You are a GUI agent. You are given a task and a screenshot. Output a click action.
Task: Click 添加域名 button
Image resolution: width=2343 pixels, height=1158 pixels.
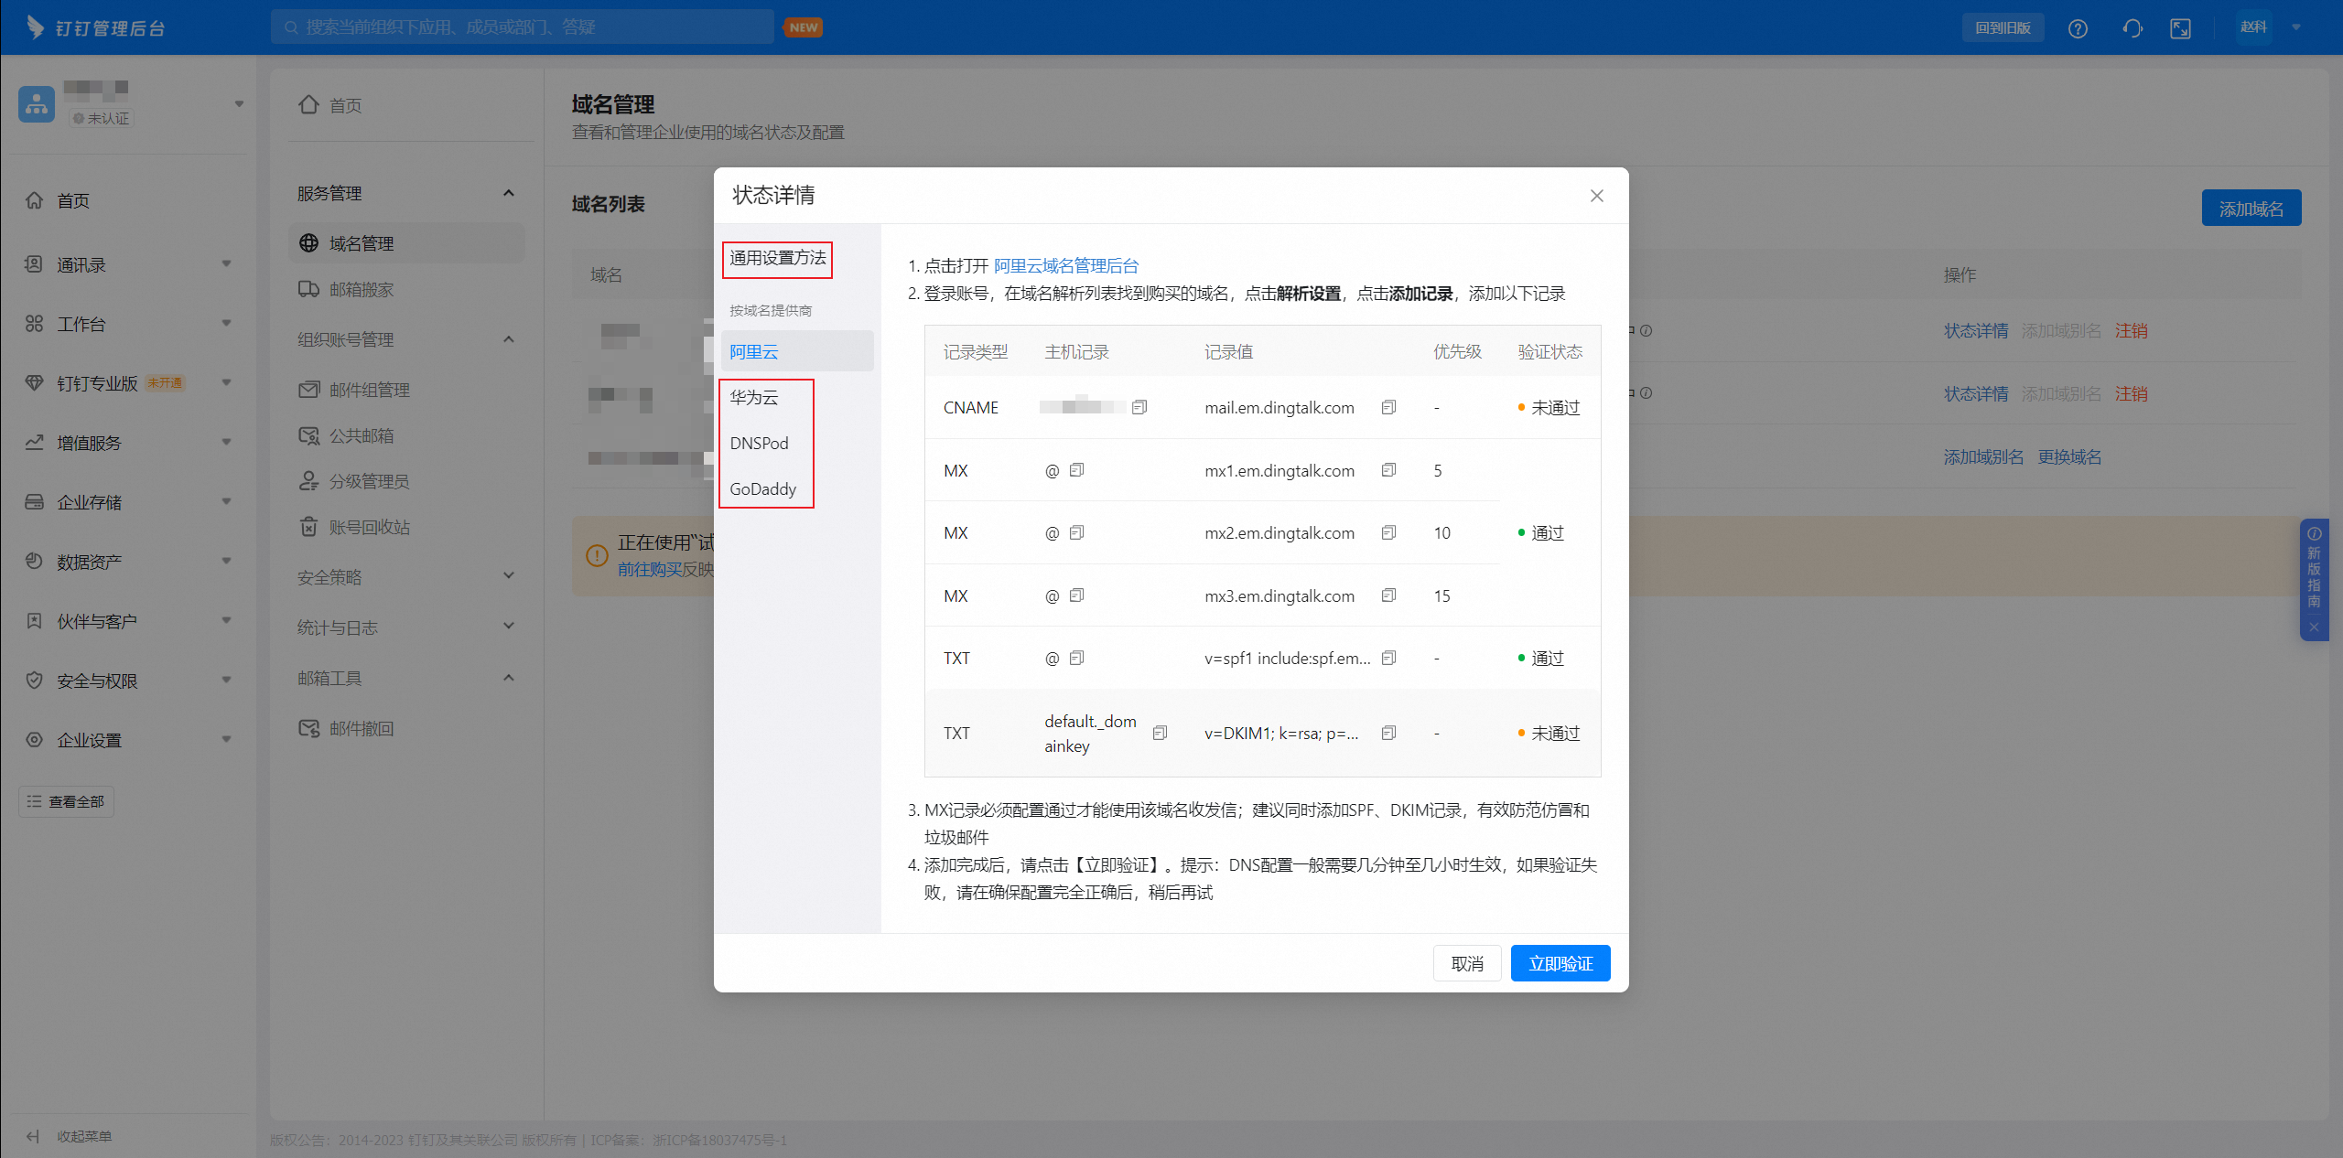tap(2251, 209)
